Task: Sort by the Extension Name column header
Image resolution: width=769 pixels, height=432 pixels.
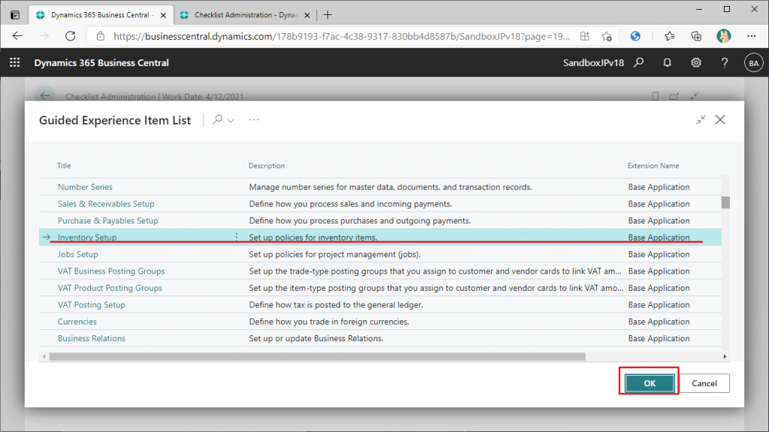Action: point(653,166)
